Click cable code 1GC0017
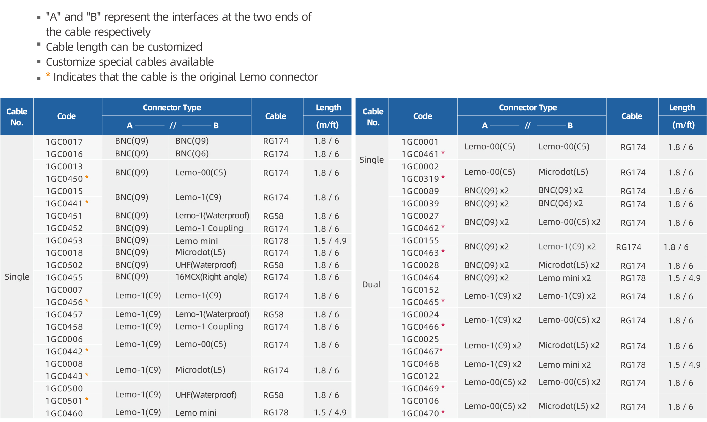The image size is (707, 422). click(x=64, y=142)
